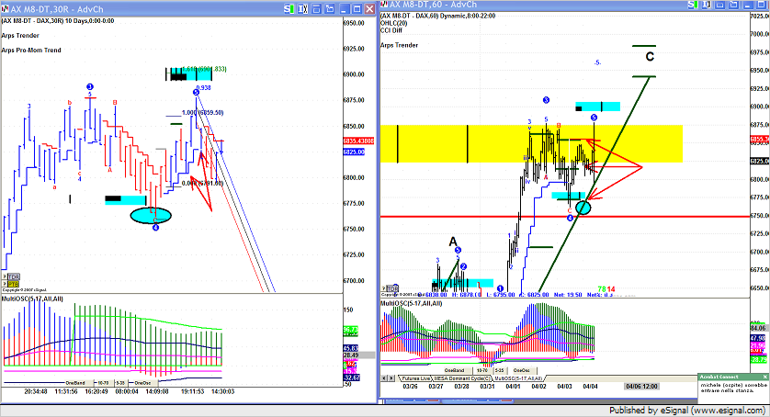Click the chart icon left of right title
The width and height of the screenshot is (770, 417).
click(382, 6)
